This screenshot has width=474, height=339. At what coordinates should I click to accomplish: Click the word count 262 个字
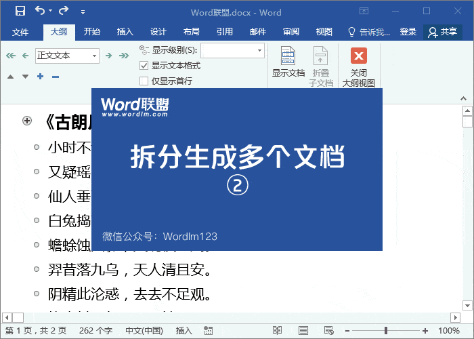click(96, 331)
